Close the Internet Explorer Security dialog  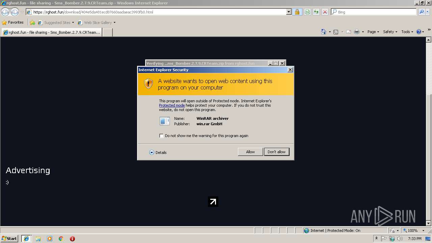[290, 70]
